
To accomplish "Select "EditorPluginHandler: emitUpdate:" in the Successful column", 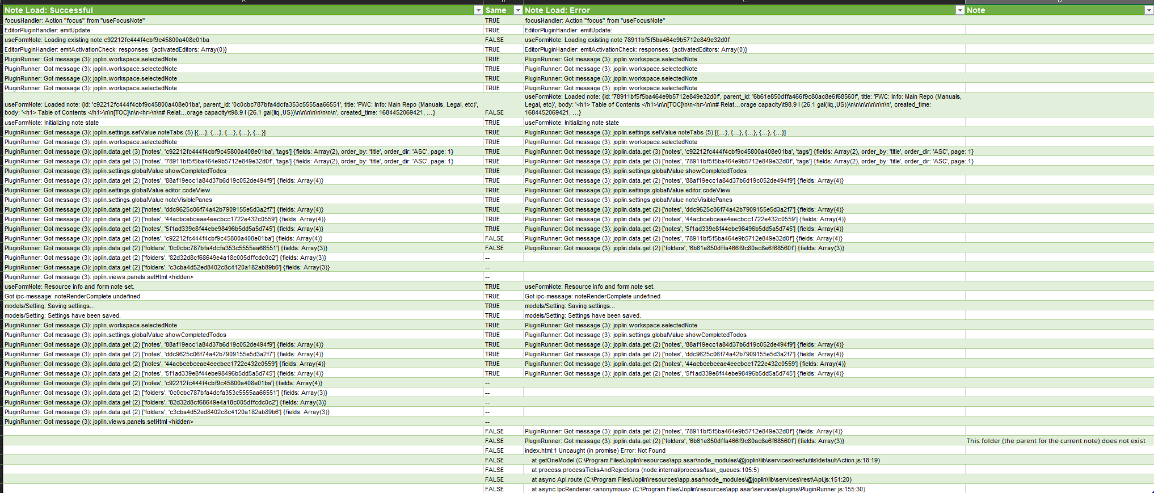I will pos(243,30).
